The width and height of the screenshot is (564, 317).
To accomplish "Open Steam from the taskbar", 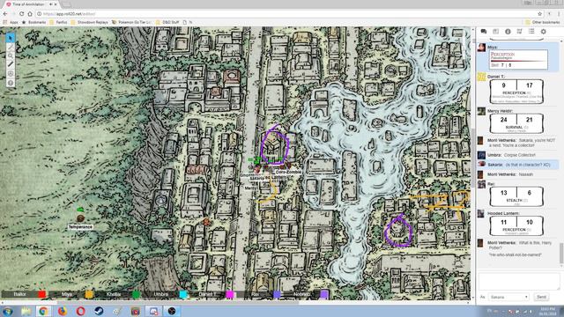I will pos(99,311).
